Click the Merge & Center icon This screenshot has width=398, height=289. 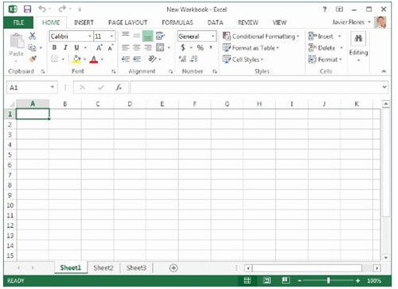(x=160, y=48)
